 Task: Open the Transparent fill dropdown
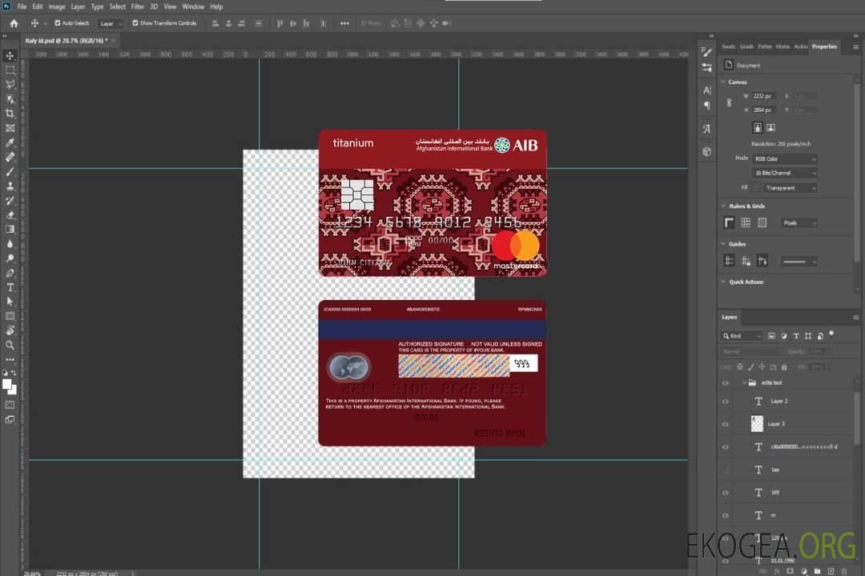[790, 188]
